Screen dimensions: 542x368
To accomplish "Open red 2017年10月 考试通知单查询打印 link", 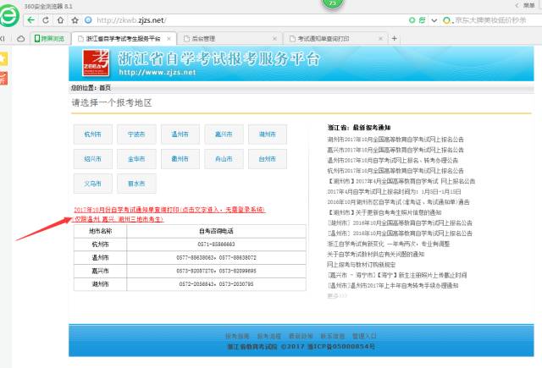I will pos(169,208).
